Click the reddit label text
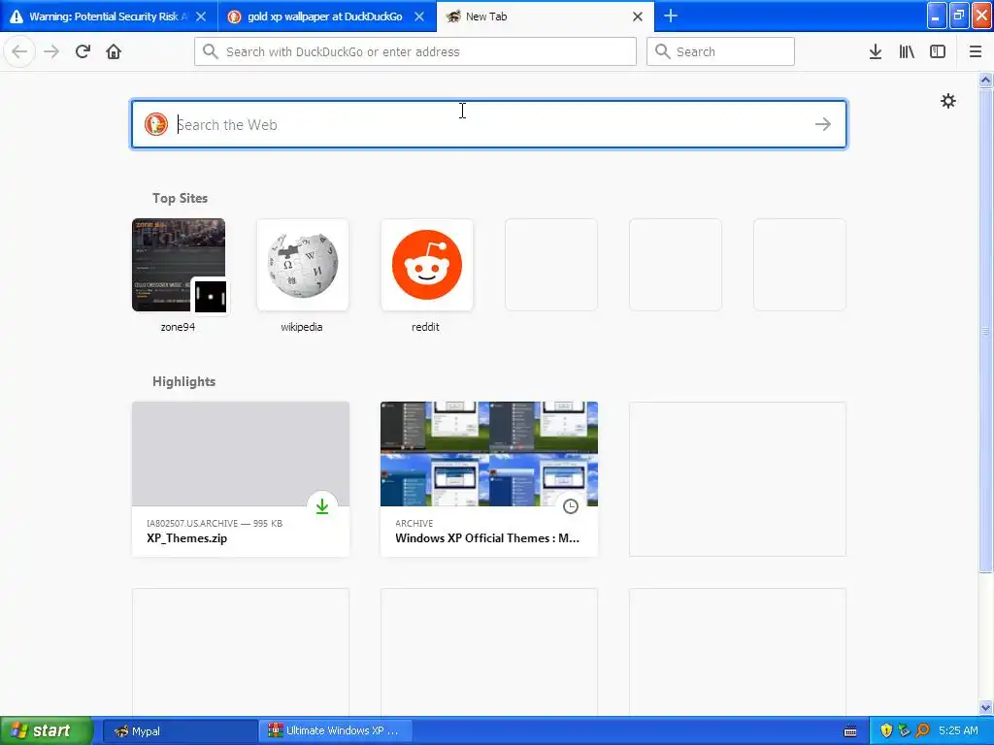The width and height of the screenshot is (994, 745). 425,327
